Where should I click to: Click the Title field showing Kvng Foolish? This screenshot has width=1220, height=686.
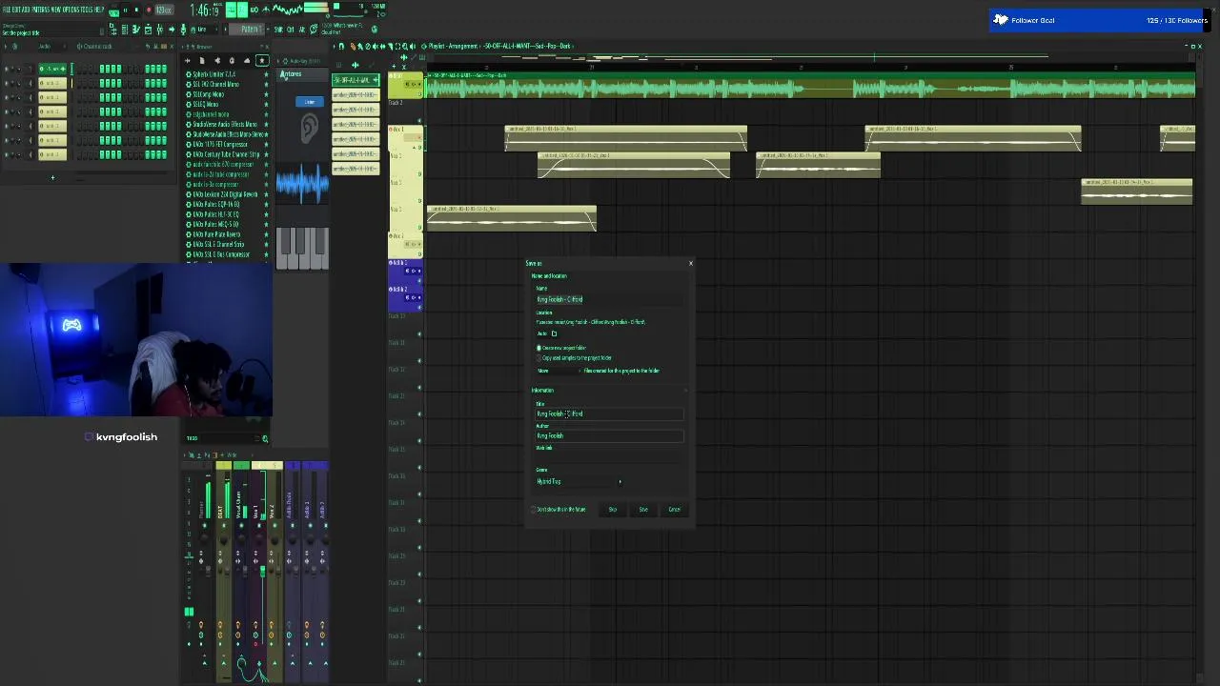[x=609, y=414]
